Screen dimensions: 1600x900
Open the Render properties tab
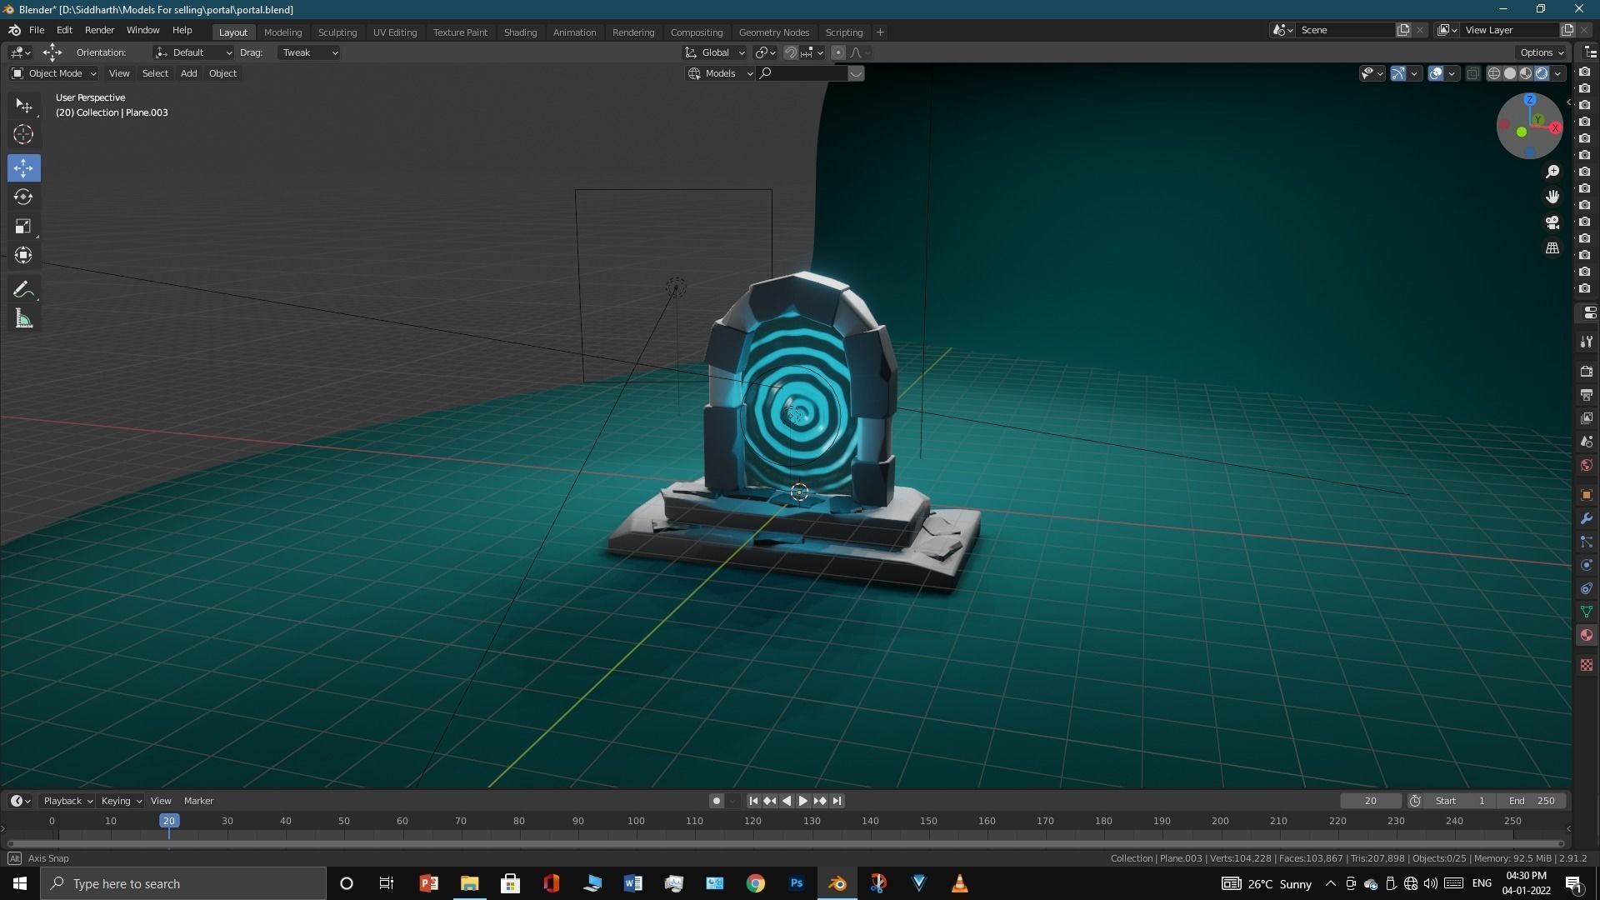pos(1586,371)
